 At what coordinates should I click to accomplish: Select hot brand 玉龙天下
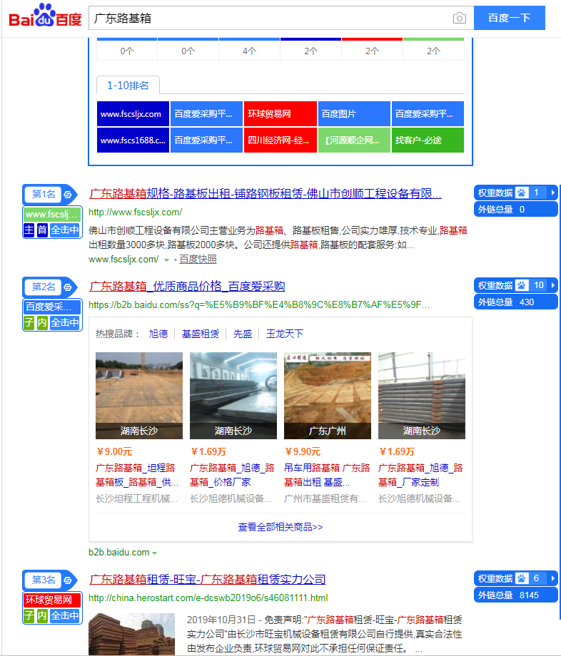285,334
